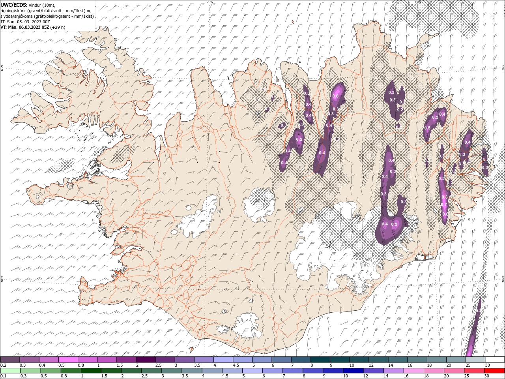
Task: Click the '15W' longitude label
Action: click(418, 2)
